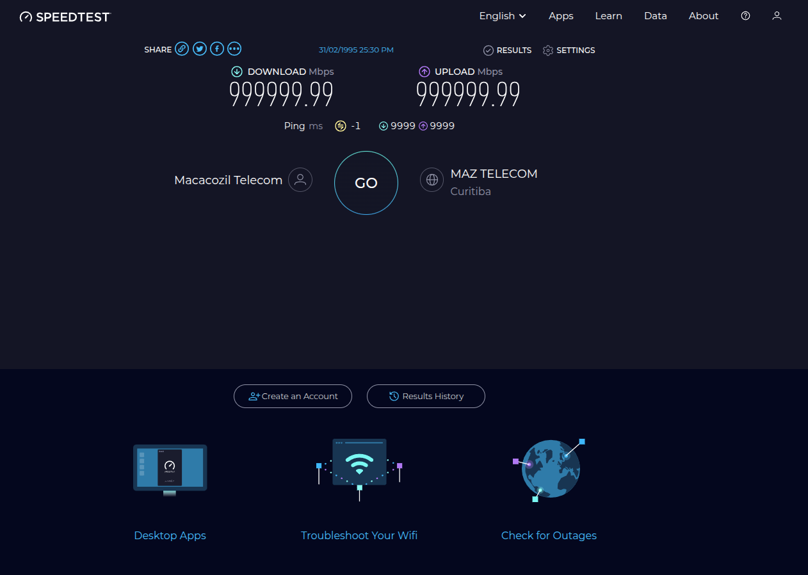Screen dimensions: 808x575
Task: Click the globe outages illustration
Action: (549, 470)
